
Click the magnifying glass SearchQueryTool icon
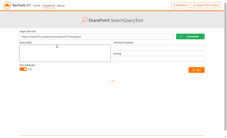pyautogui.click(x=84, y=20)
